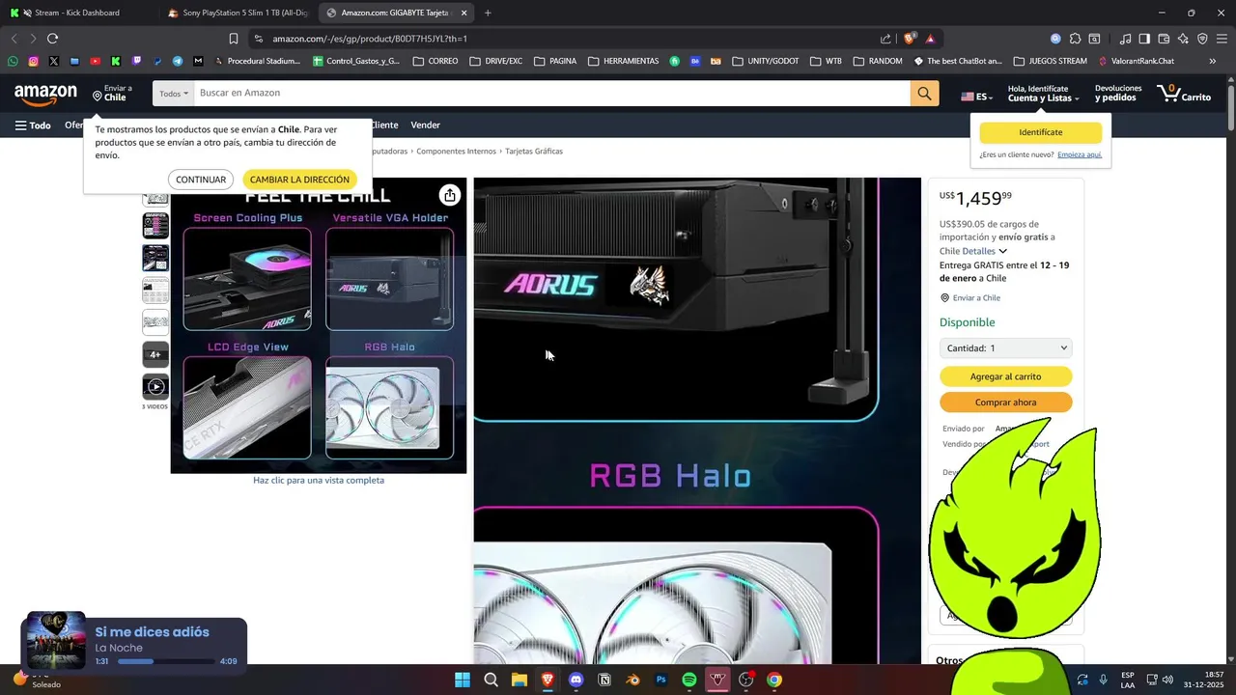Open the media control music note icon

pyautogui.click(x=1125, y=39)
